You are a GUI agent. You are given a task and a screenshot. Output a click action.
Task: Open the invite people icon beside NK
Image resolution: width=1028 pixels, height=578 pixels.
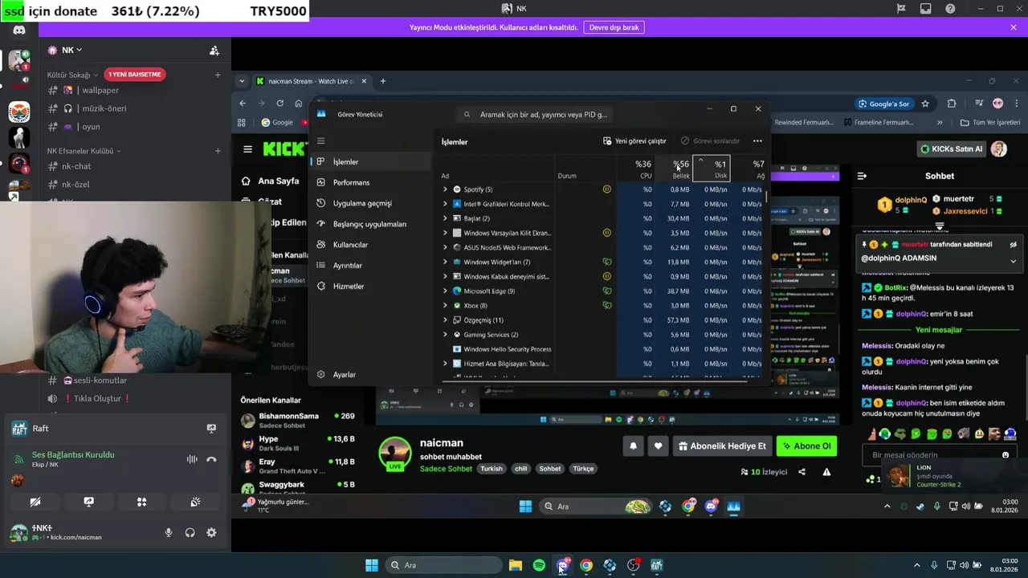214,51
